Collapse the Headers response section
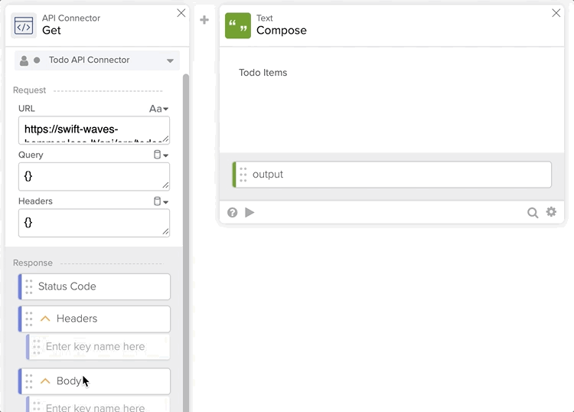This screenshot has height=412, width=574. (x=45, y=319)
